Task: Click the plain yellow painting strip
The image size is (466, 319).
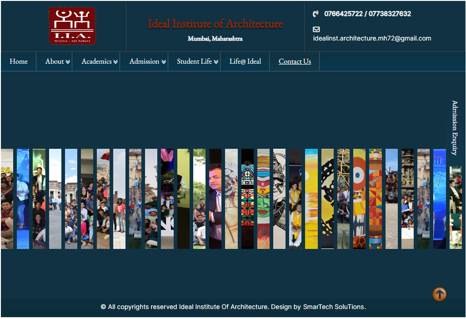Action: (x=311, y=199)
